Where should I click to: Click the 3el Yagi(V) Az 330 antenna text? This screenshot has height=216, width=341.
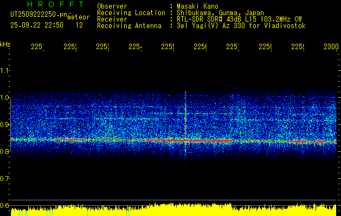click(x=241, y=26)
